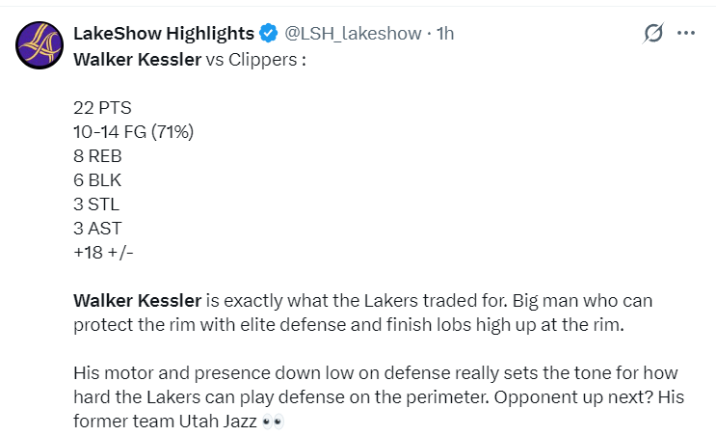The height and width of the screenshot is (436, 716).
Task: Open the @LSH_lakeshow handle link
Action: [353, 34]
